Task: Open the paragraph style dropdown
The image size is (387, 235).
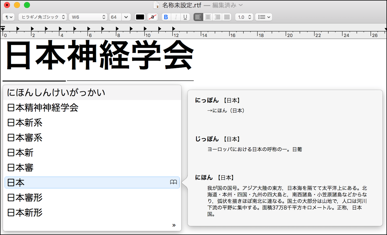Action: pyautogui.click(x=9, y=17)
